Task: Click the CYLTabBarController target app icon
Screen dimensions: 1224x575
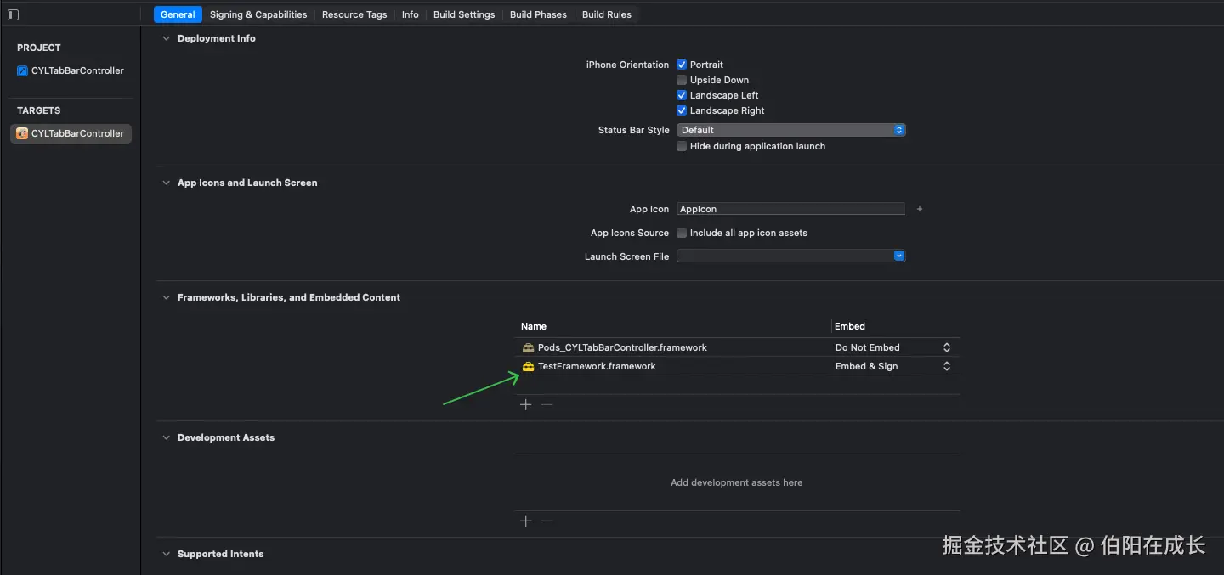Action: click(22, 134)
